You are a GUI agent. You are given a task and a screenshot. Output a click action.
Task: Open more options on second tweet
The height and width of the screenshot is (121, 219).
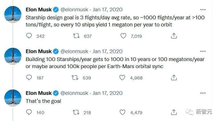203,51
